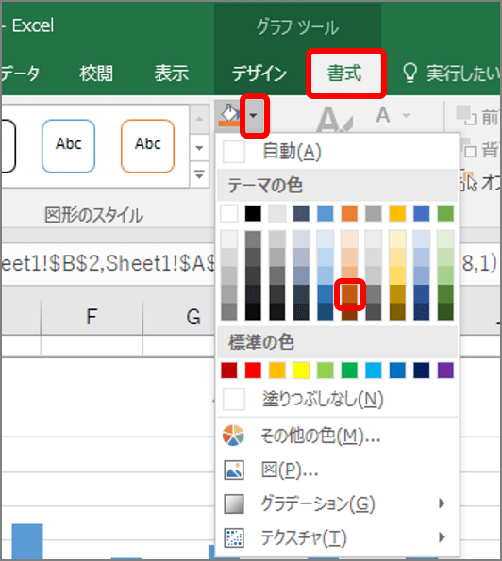The image size is (502, 561).
Task: Expand the shape styles gallery more button
Action: pos(199,175)
